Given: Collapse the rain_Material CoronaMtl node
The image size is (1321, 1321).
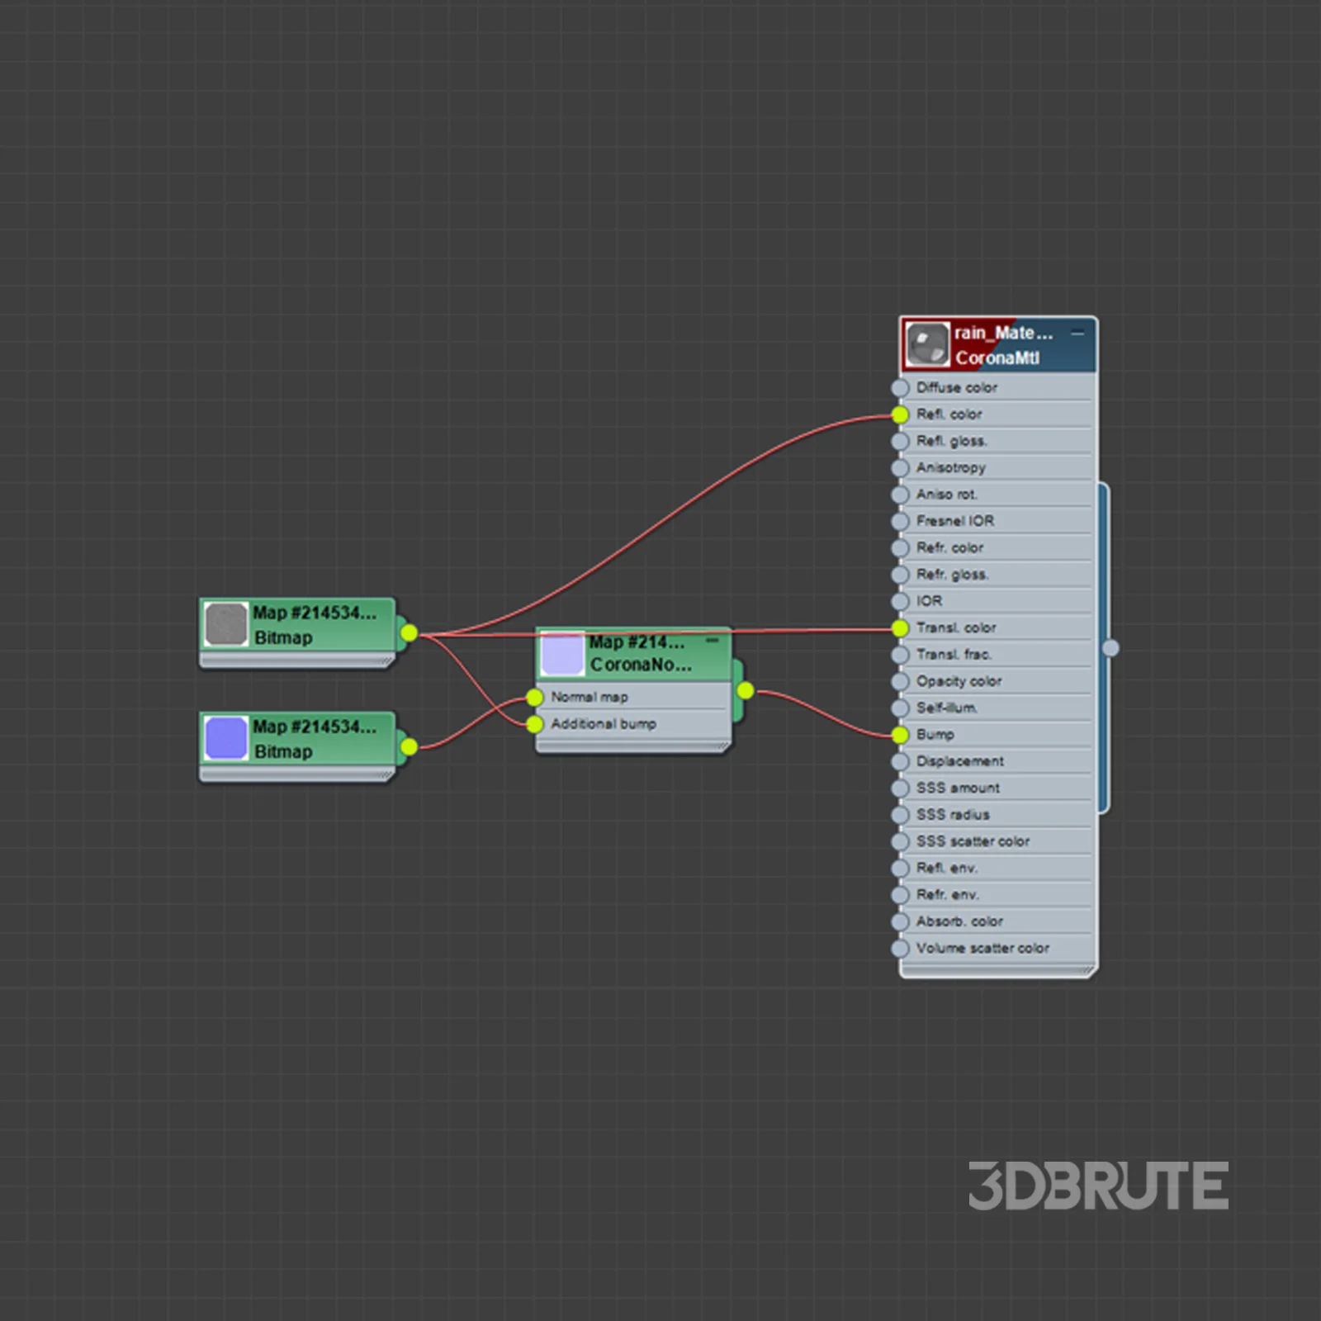Looking at the screenshot, I should point(1077,334).
